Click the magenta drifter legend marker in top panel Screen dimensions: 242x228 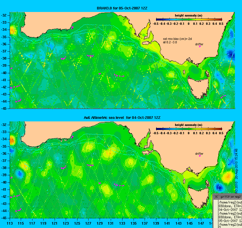tap(200, 46)
